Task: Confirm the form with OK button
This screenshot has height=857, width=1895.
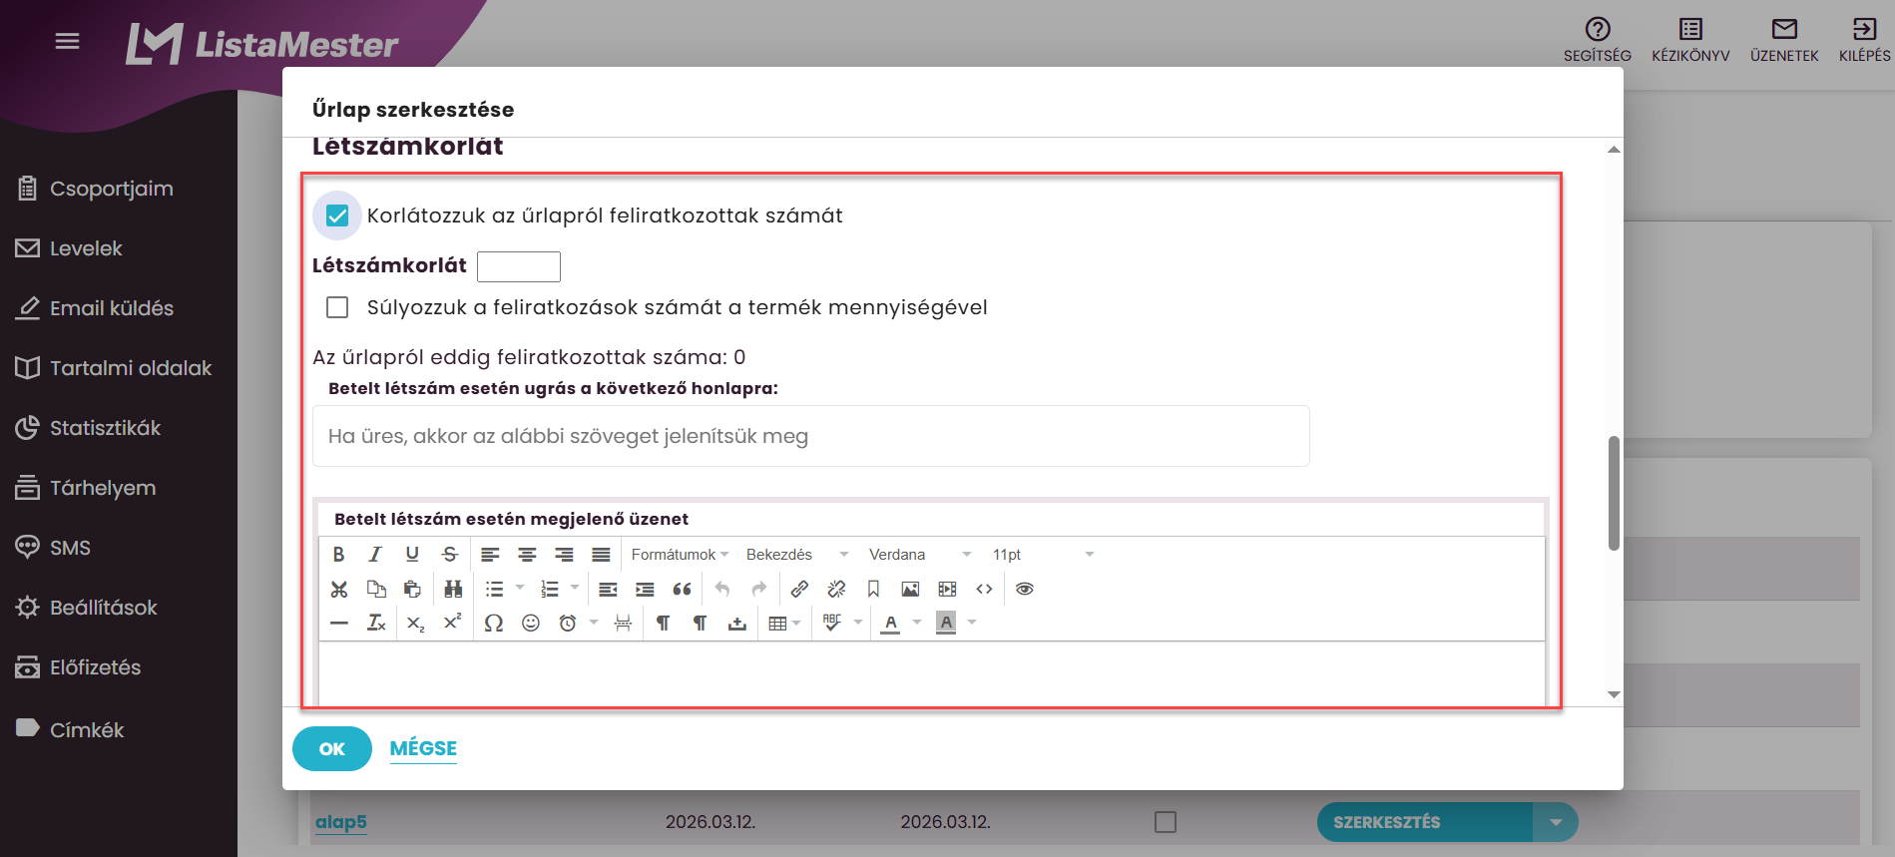Action: pyautogui.click(x=332, y=749)
